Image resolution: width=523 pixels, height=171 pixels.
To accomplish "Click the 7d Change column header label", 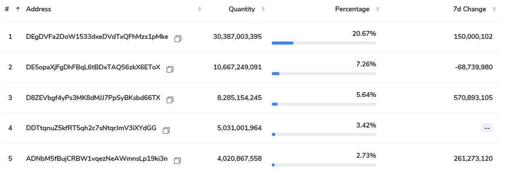I will click(x=469, y=9).
